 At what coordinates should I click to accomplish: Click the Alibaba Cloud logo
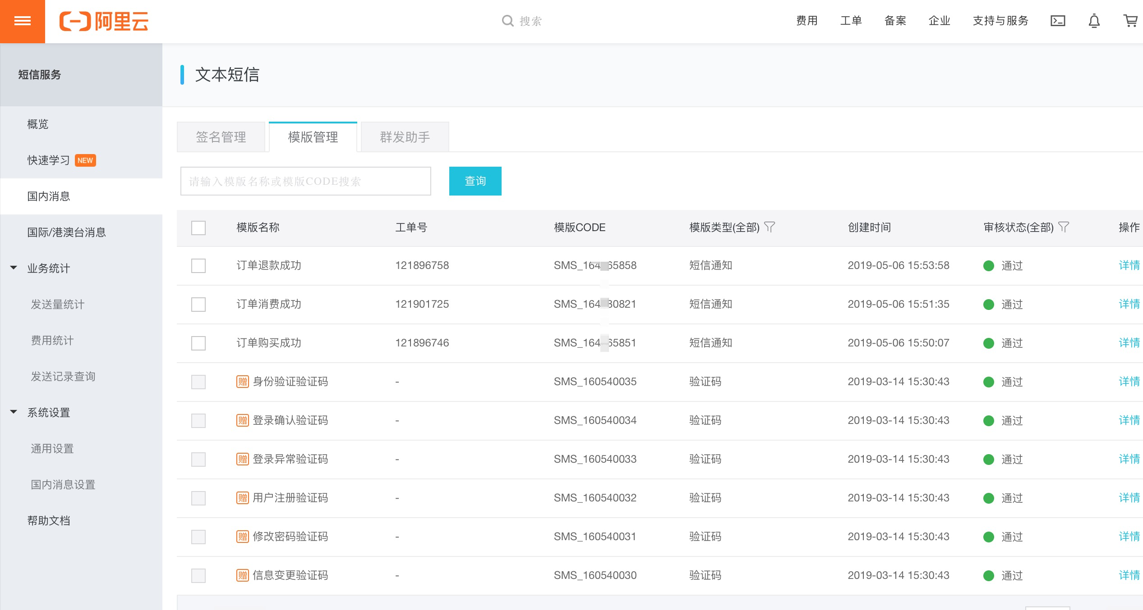(104, 21)
